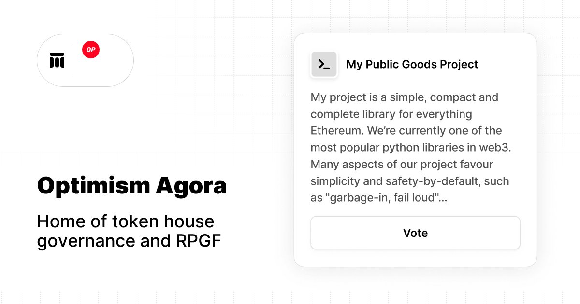Screen dimensions: 580x304
Task: Click the Vote button
Action: (x=415, y=233)
